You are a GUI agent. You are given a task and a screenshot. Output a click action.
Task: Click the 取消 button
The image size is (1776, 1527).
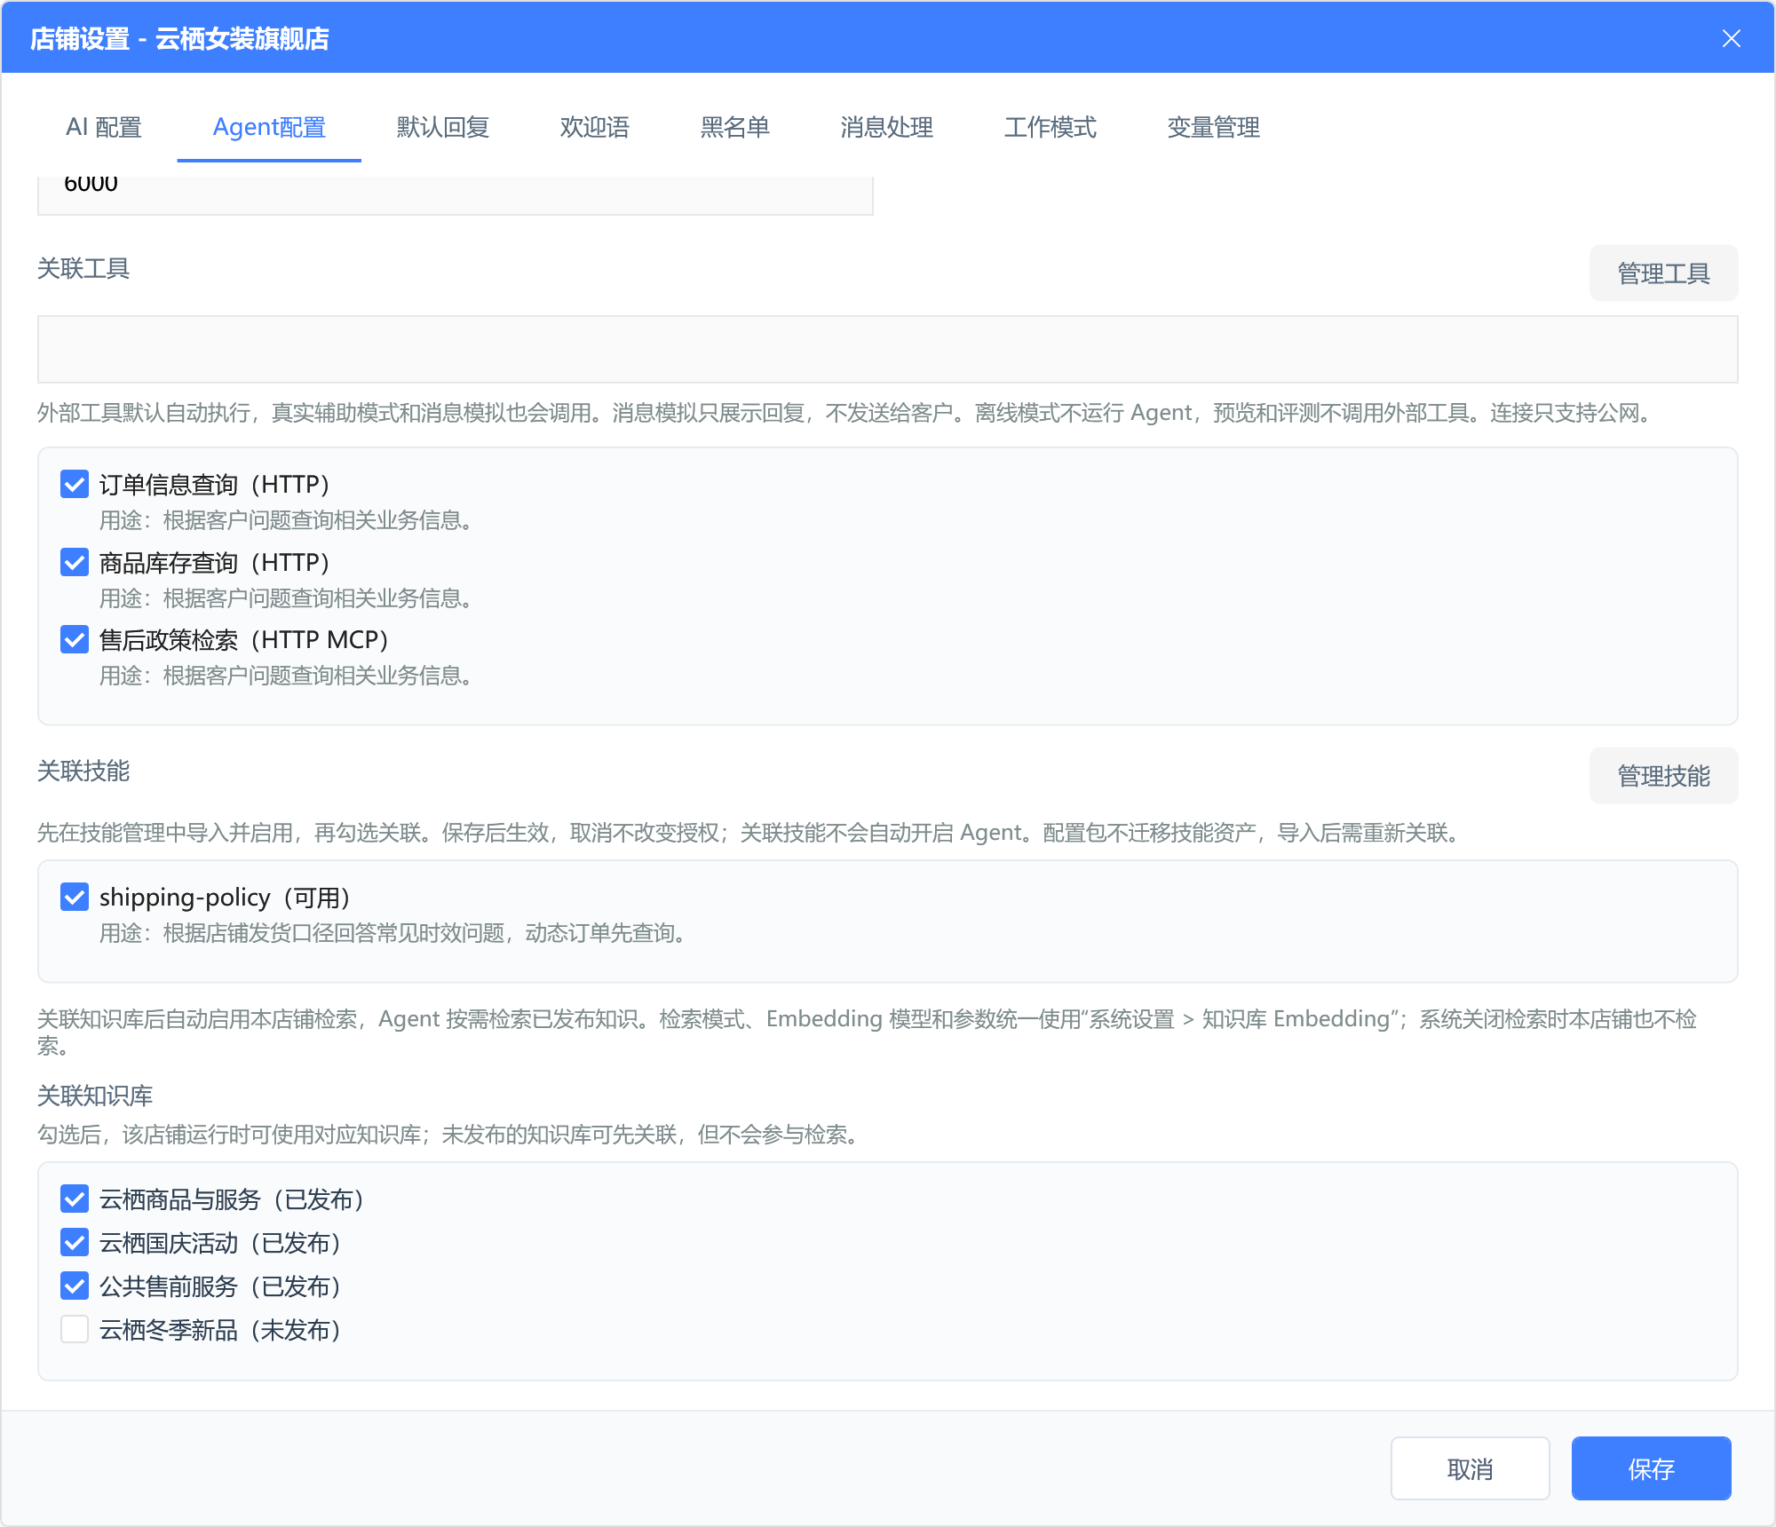point(1470,1469)
